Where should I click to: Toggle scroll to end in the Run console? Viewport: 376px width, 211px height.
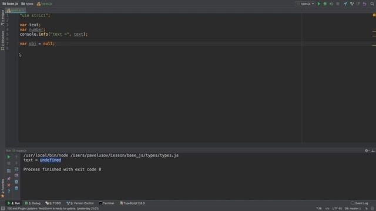(x=16, y=175)
